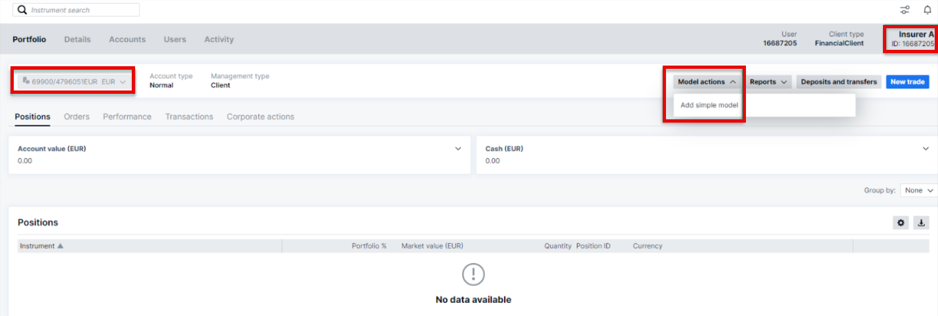Expand the Cash (EUR) panel chevron

click(926, 149)
